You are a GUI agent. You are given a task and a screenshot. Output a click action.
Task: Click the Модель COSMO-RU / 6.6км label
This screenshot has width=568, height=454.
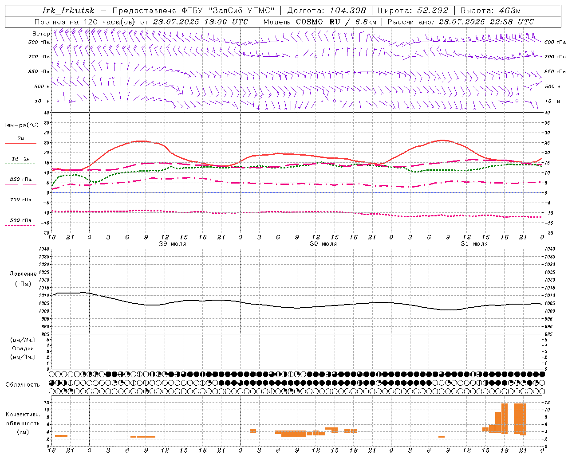(x=320, y=22)
